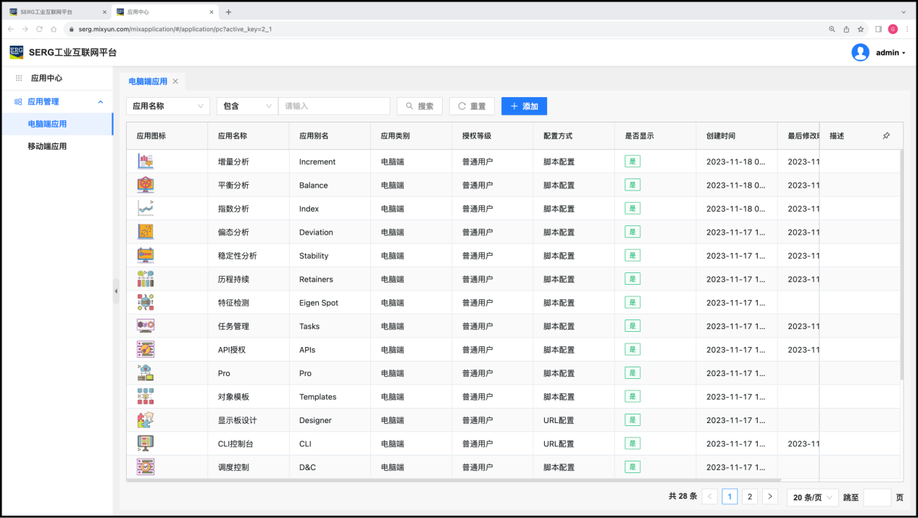
Task: Select 移动端应用 in the sidebar
Action: pos(47,146)
